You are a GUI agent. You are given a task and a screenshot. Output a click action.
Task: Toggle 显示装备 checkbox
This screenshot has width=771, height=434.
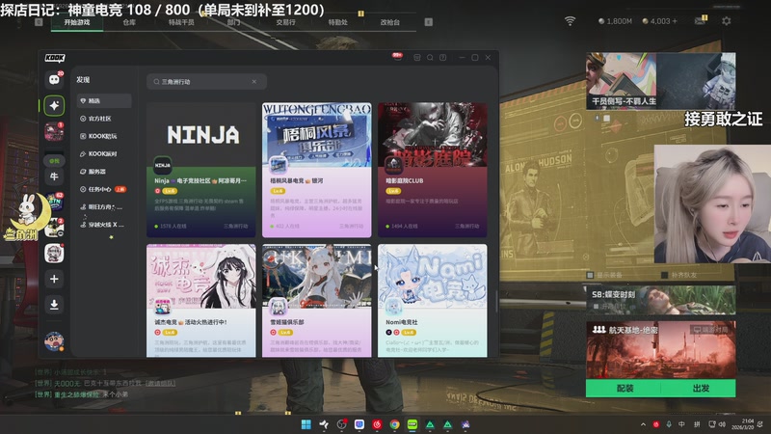point(590,275)
